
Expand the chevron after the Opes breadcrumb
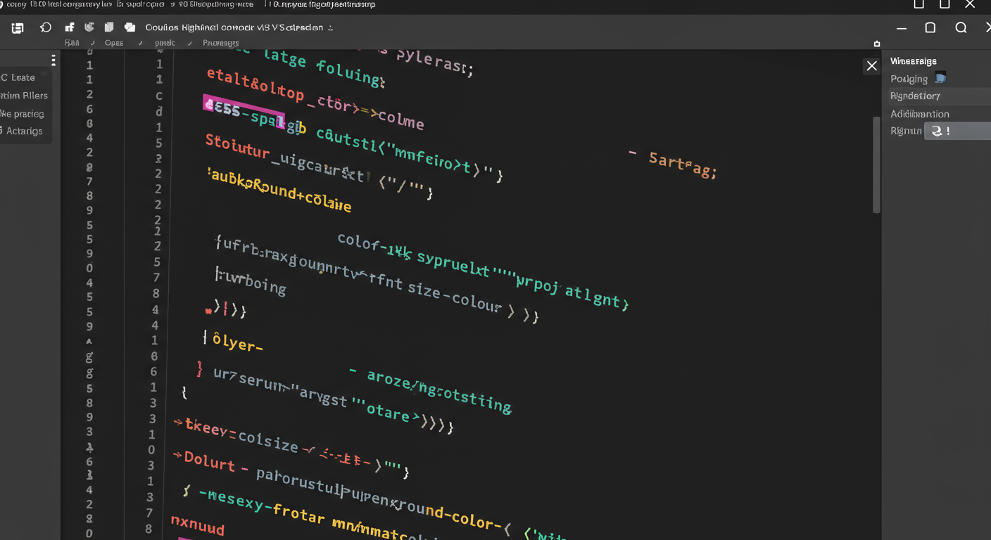pyautogui.click(x=140, y=43)
